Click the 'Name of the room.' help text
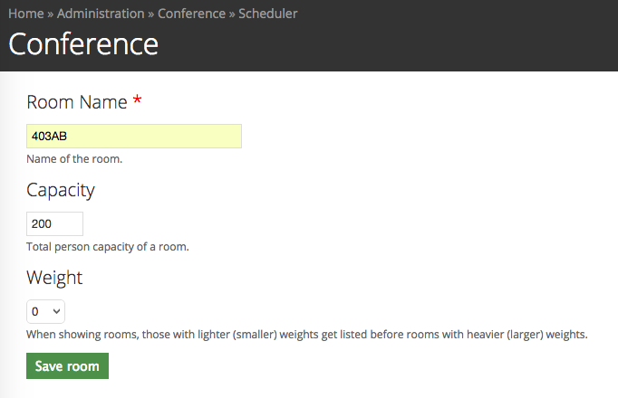Image resolution: width=618 pixels, height=398 pixels. [x=74, y=159]
